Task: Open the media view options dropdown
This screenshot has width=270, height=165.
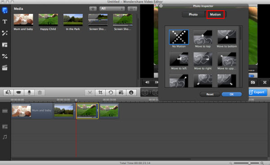Action: click(132, 9)
